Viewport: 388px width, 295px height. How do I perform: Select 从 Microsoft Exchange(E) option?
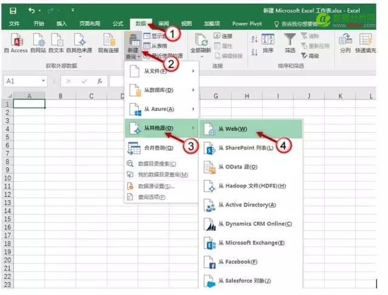(x=251, y=243)
